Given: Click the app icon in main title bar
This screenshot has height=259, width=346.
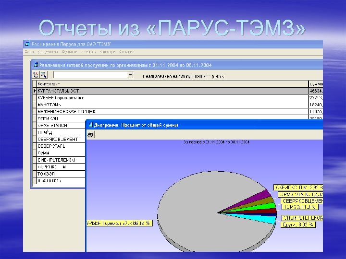Looking at the screenshot, I should pos(27,44).
